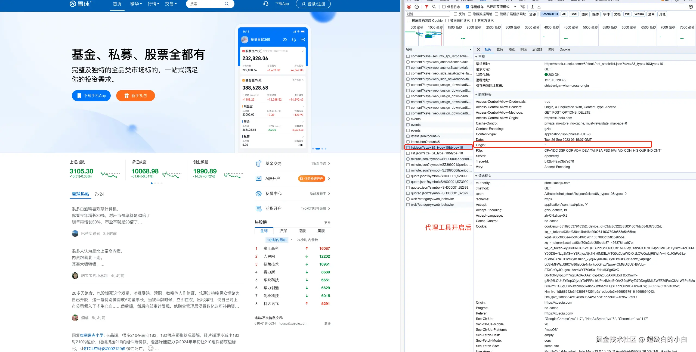Image resolution: width=696 pixels, height=352 pixels.
Task: Open the 行情 navigation dropdown
Action: click(153, 4)
